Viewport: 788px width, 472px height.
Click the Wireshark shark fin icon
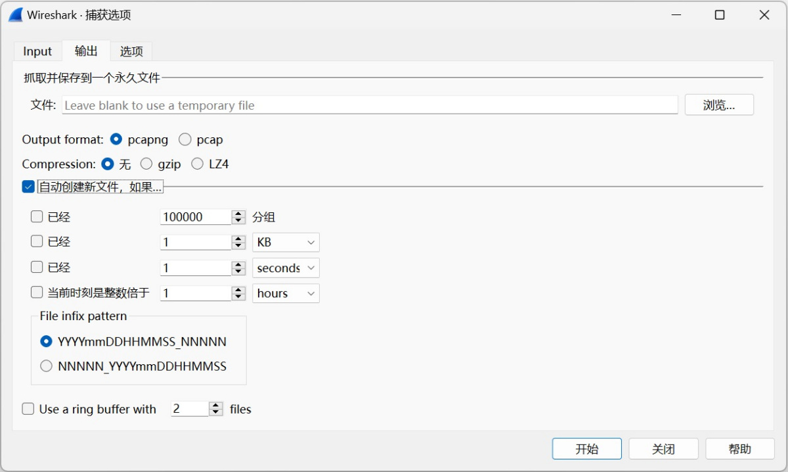tap(16, 14)
